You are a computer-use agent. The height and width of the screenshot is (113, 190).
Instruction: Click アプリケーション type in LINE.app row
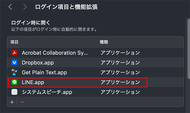(x=120, y=82)
